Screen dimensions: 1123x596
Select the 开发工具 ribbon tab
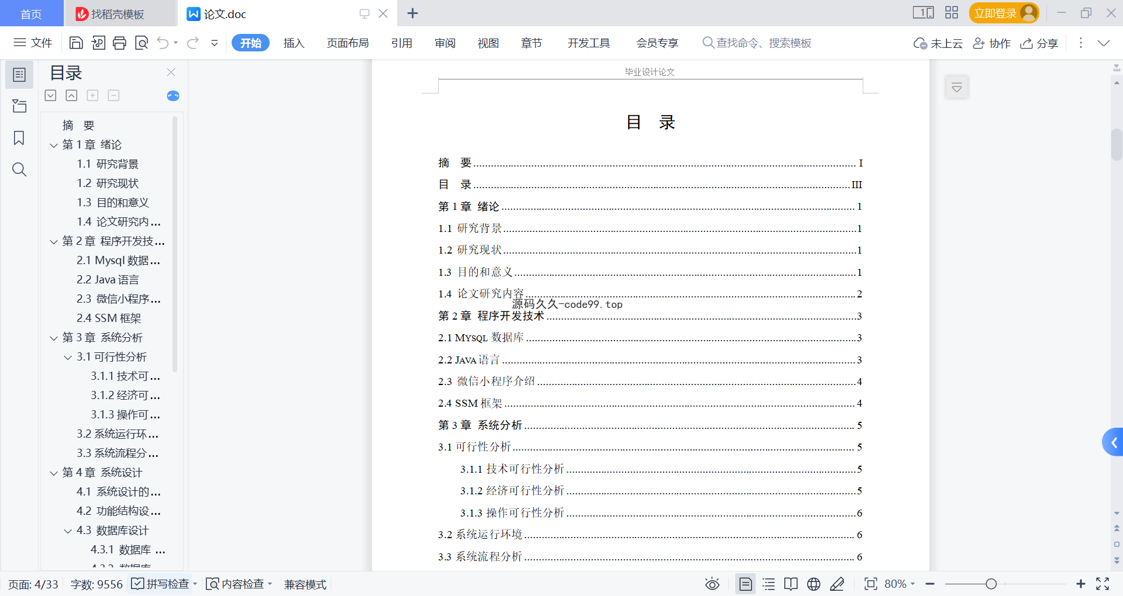pyautogui.click(x=589, y=43)
